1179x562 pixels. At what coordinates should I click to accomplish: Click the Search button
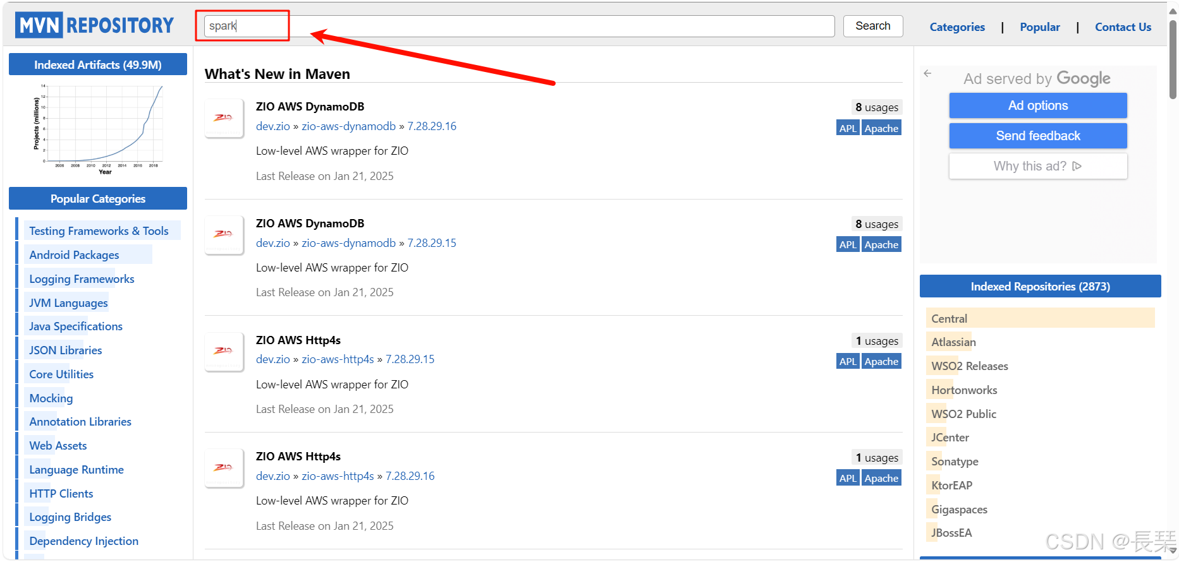pyautogui.click(x=873, y=26)
